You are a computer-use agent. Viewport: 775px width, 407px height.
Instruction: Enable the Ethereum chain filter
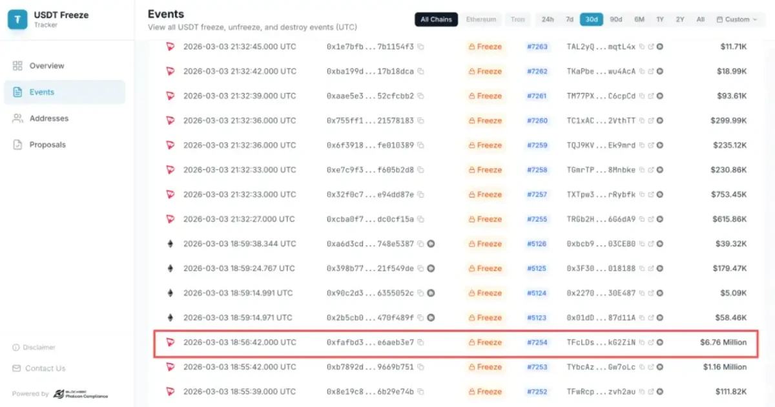(x=481, y=19)
